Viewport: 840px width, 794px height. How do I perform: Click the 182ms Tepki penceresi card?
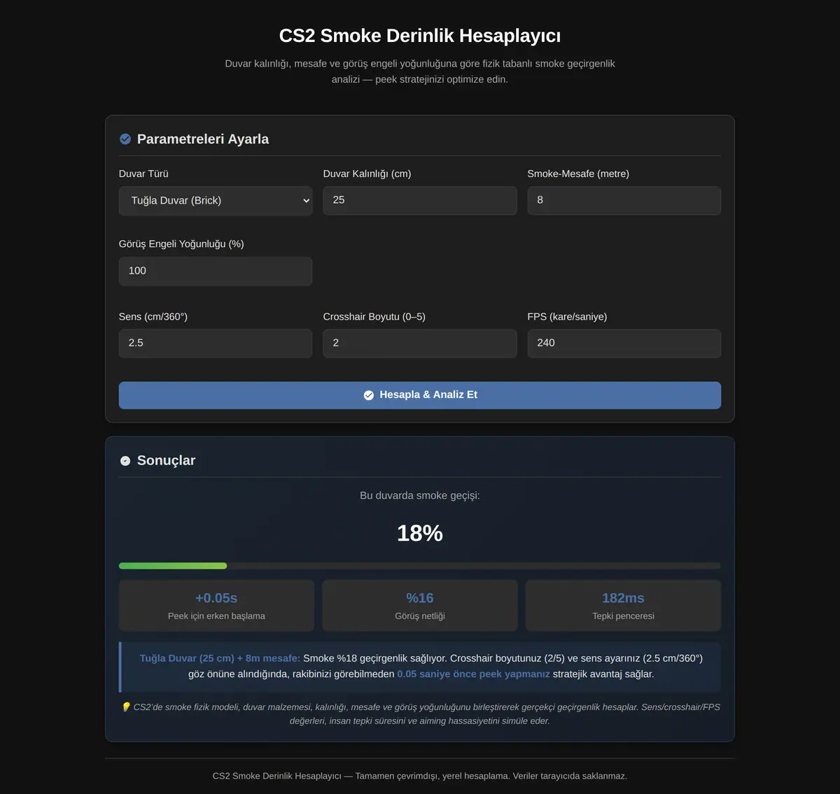tap(623, 606)
